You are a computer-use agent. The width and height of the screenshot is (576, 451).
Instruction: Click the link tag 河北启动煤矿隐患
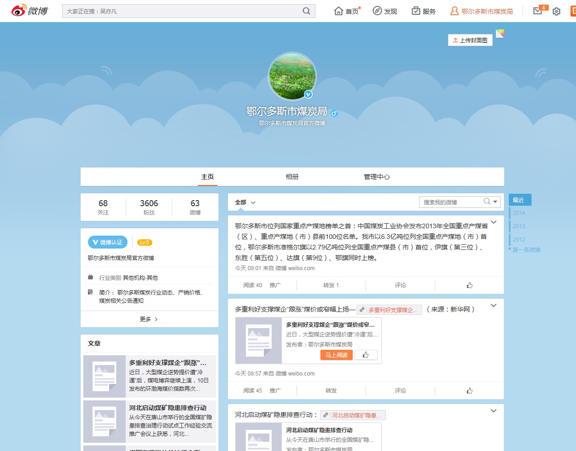click(353, 415)
